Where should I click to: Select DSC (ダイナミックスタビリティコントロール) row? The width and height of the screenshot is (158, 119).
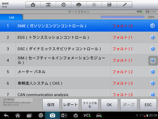[x=79, y=49]
